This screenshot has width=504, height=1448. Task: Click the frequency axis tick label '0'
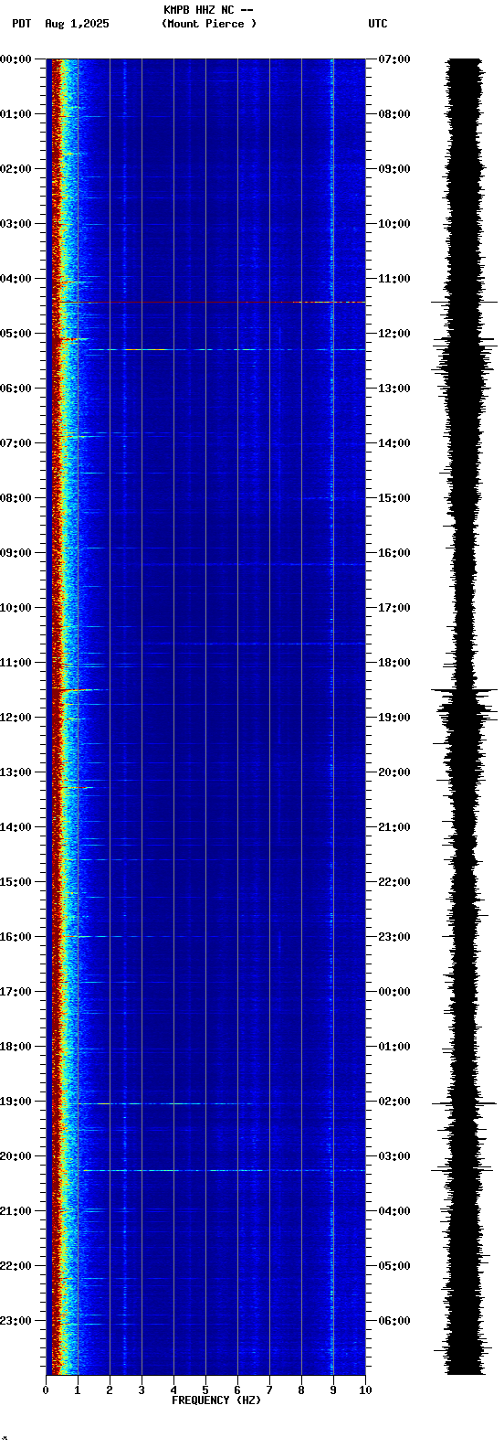[x=46, y=1390]
